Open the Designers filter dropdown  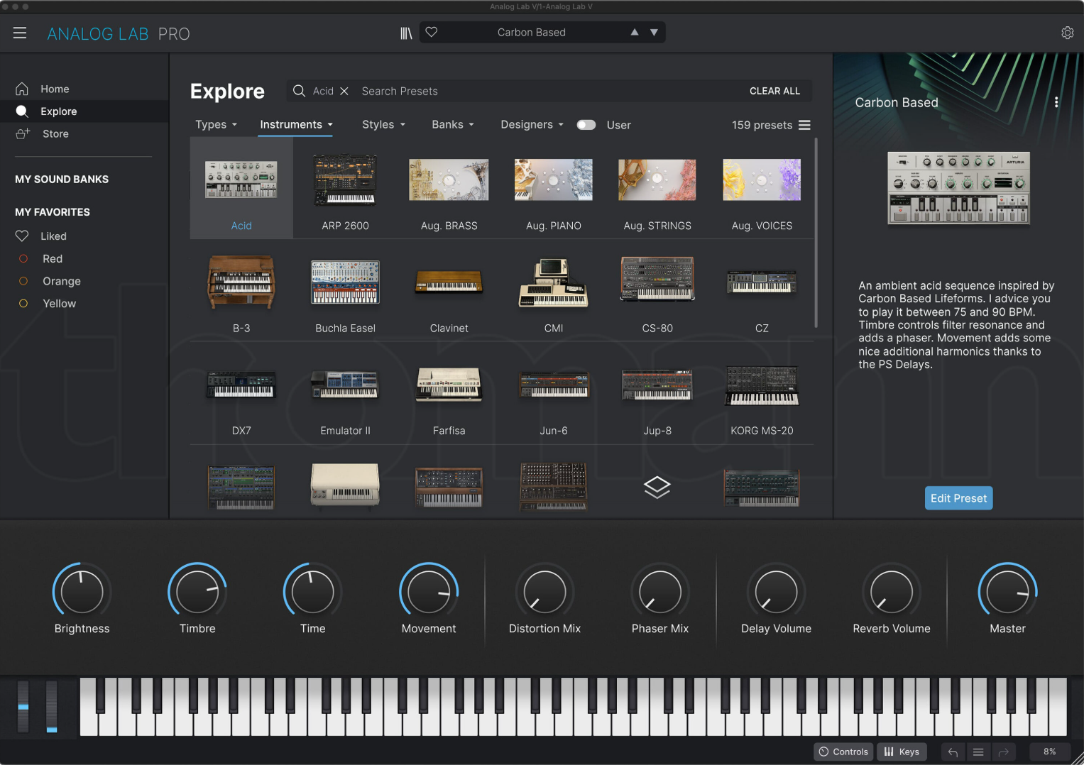[x=532, y=125]
